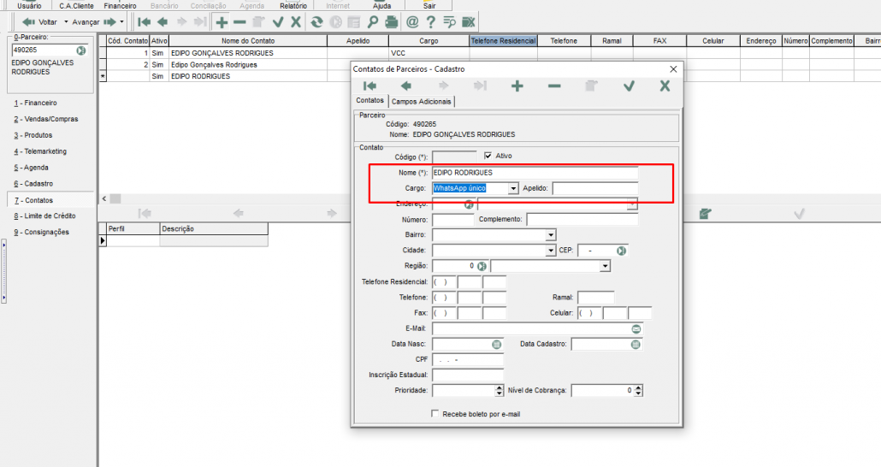
Task: Click the X cancel icon in dialog toolbar
Action: tap(665, 86)
